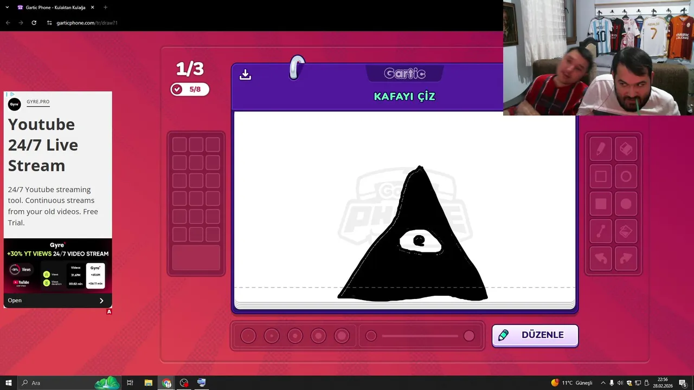This screenshot has height=390, width=694.
Task: Open the network tray icon
Action: coord(638,383)
